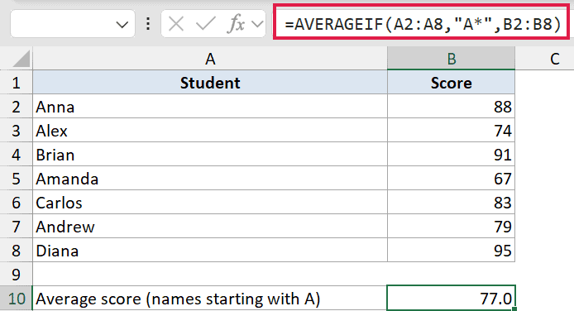Select row 3 header

(16, 131)
